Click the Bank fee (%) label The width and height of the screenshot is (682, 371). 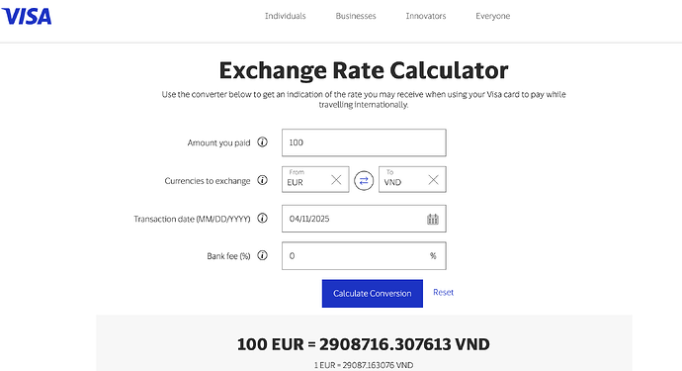[x=228, y=256]
